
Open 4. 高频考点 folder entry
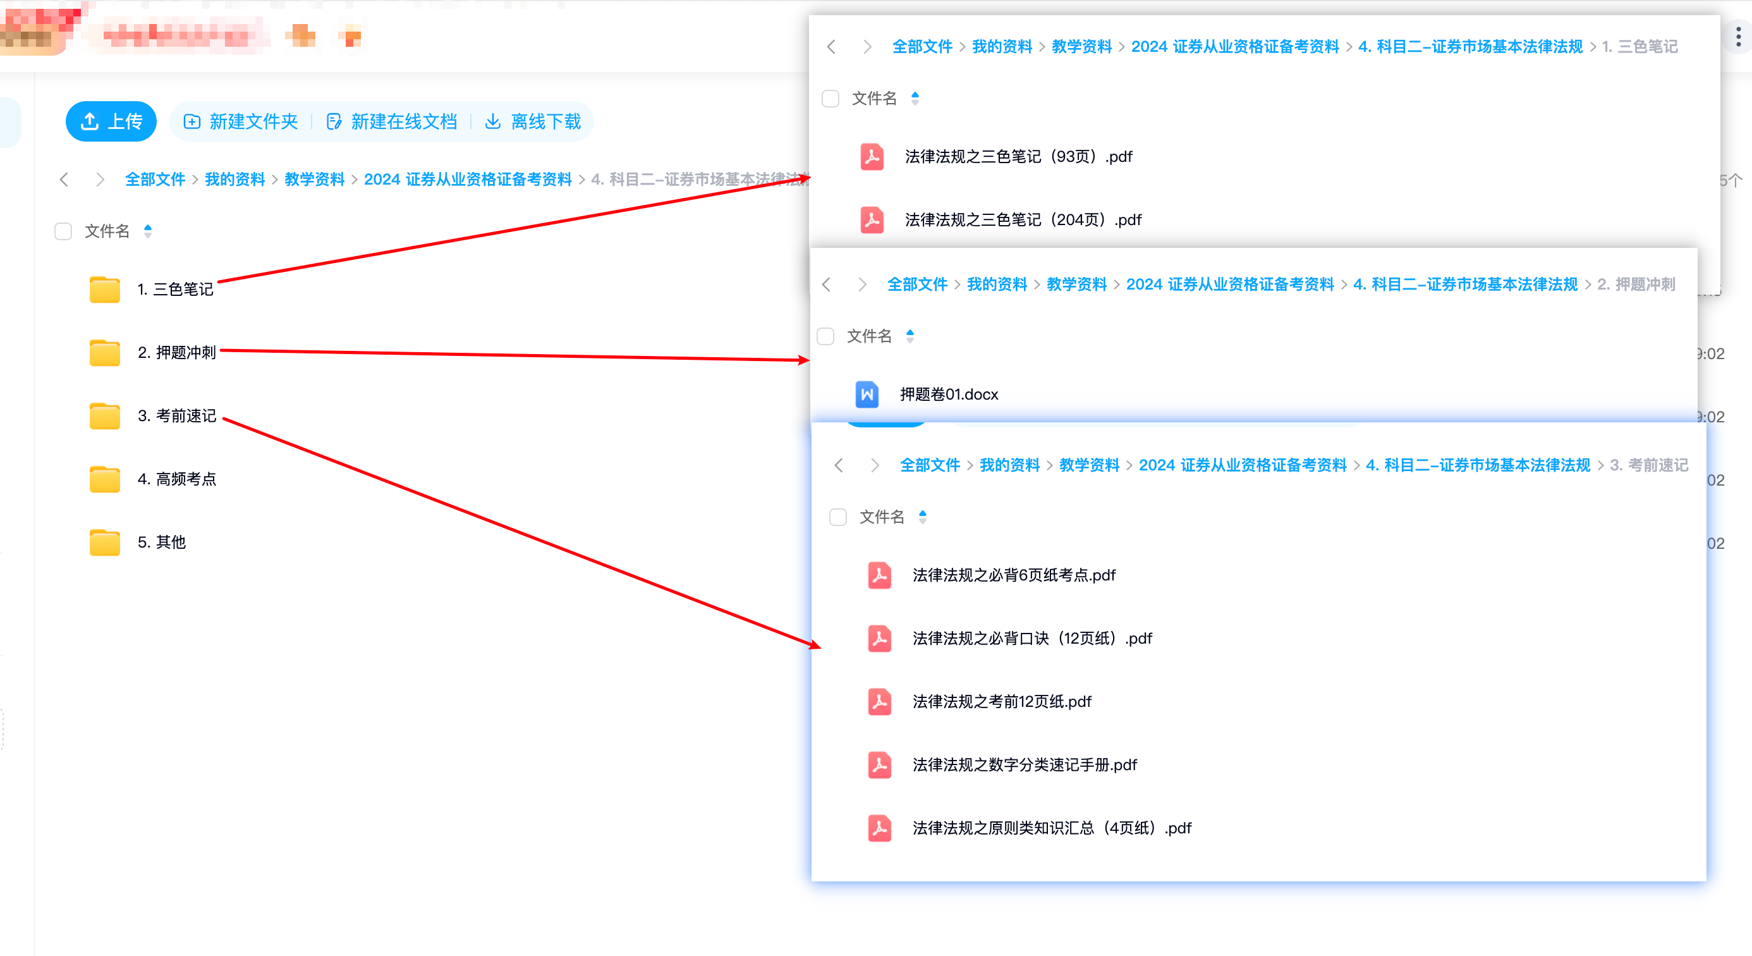(x=176, y=479)
